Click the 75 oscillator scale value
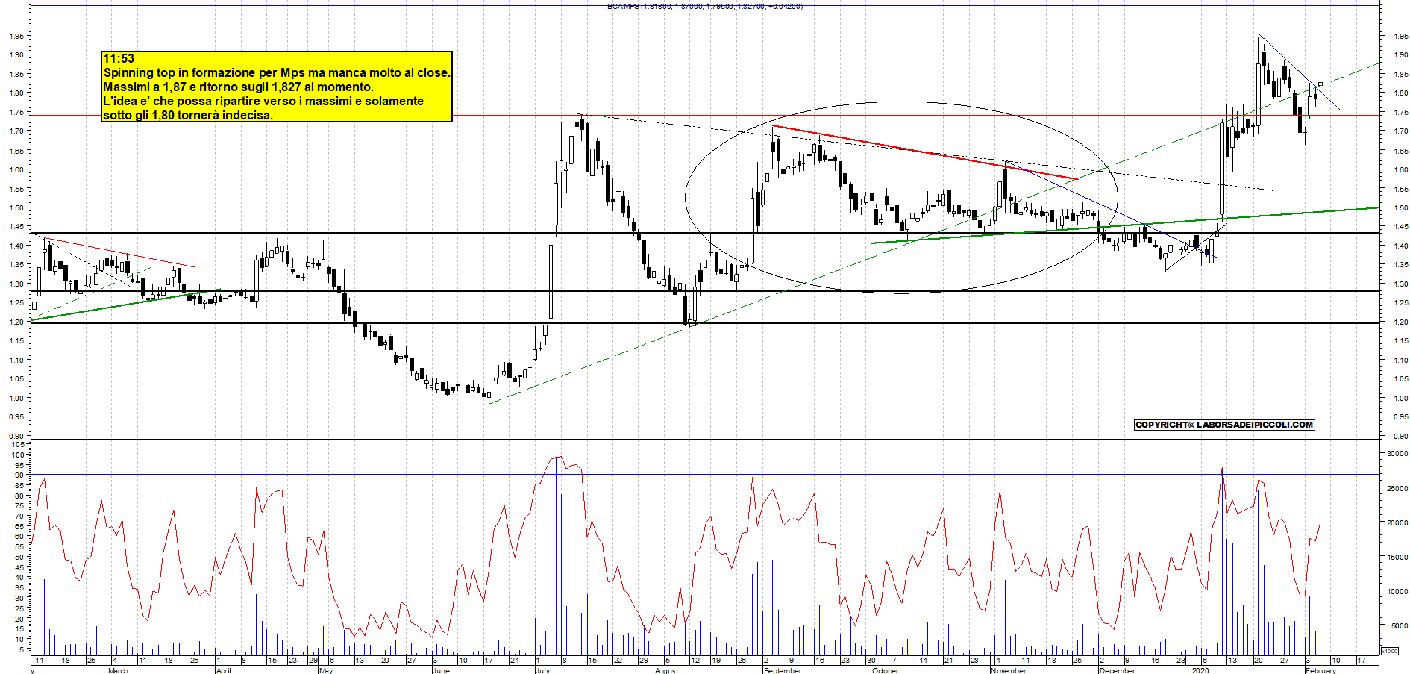 19,505
